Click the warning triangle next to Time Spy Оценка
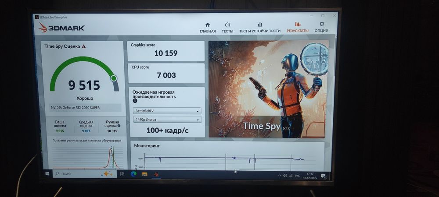Image resolution: width=439 pixels, height=197 pixels. pyautogui.click(x=84, y=46)
